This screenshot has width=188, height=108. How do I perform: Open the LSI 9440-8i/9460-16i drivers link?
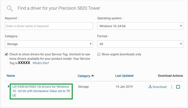click(41, 91)
